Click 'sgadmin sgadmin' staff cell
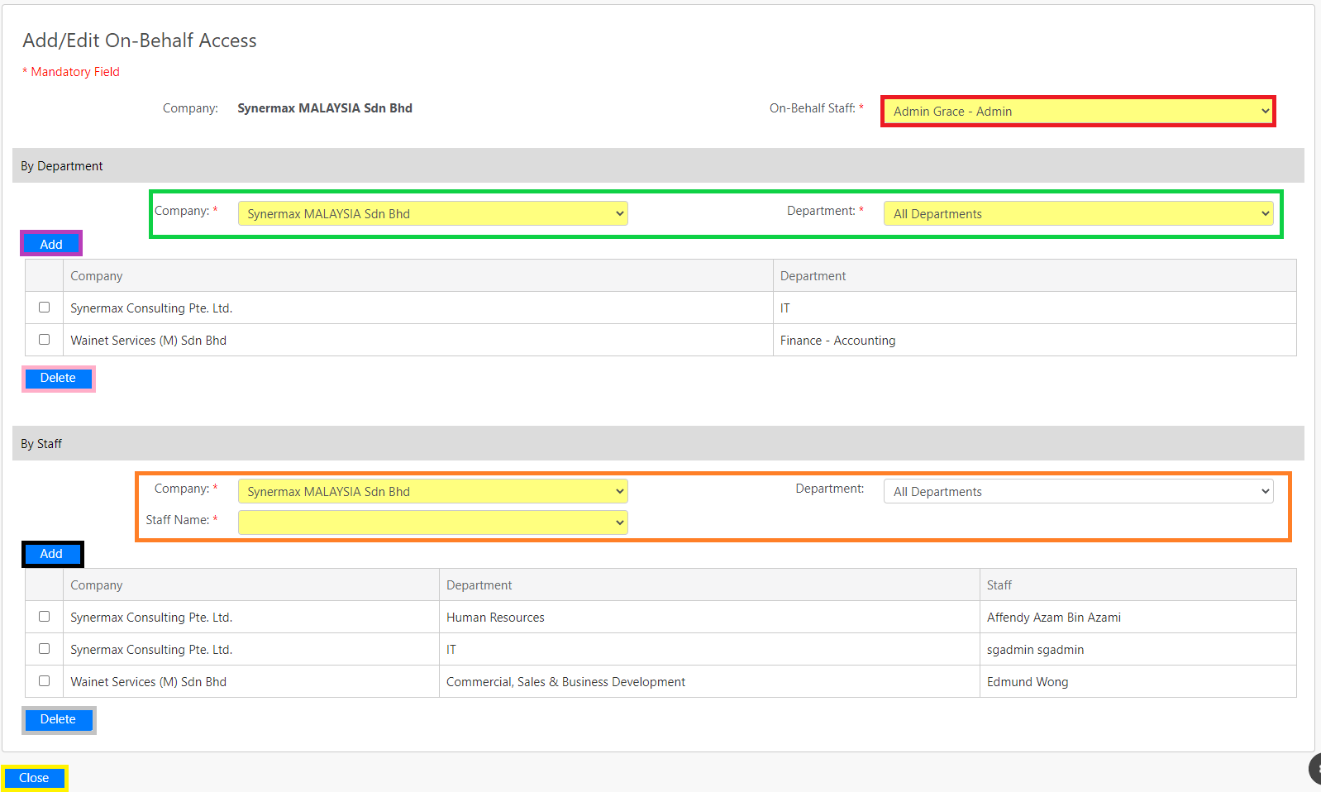Viewport: 1321px width, 792px height. 1137,649
